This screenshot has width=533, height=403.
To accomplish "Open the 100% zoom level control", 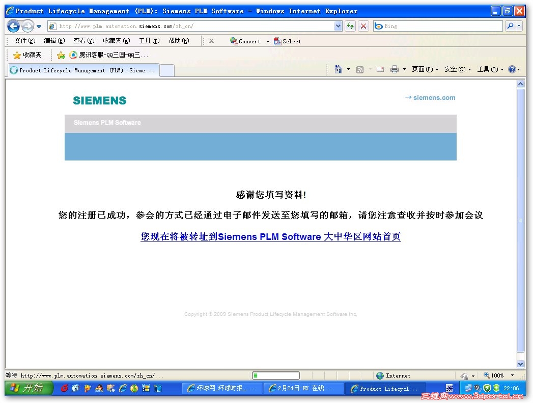I will (493, 375).
